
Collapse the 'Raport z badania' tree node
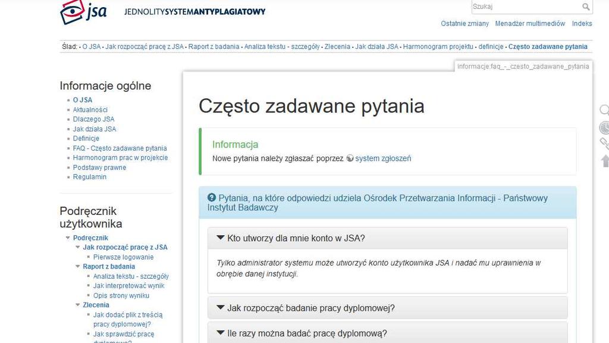(x=78, y=266)
